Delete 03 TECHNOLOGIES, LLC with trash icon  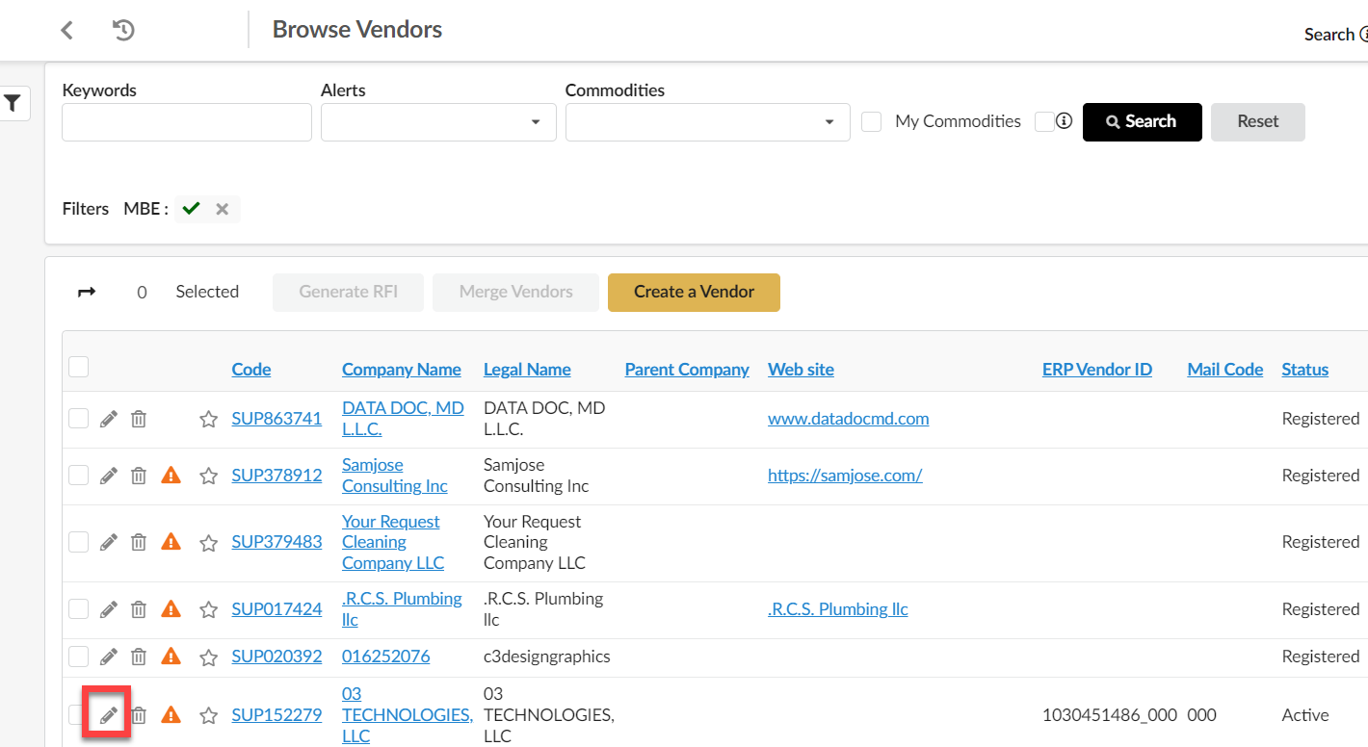pos(139,715)
